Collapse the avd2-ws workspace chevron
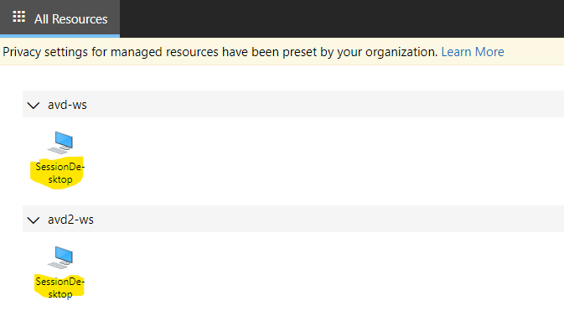Viewport: 564px width, 316px height. tap(34, 220)
